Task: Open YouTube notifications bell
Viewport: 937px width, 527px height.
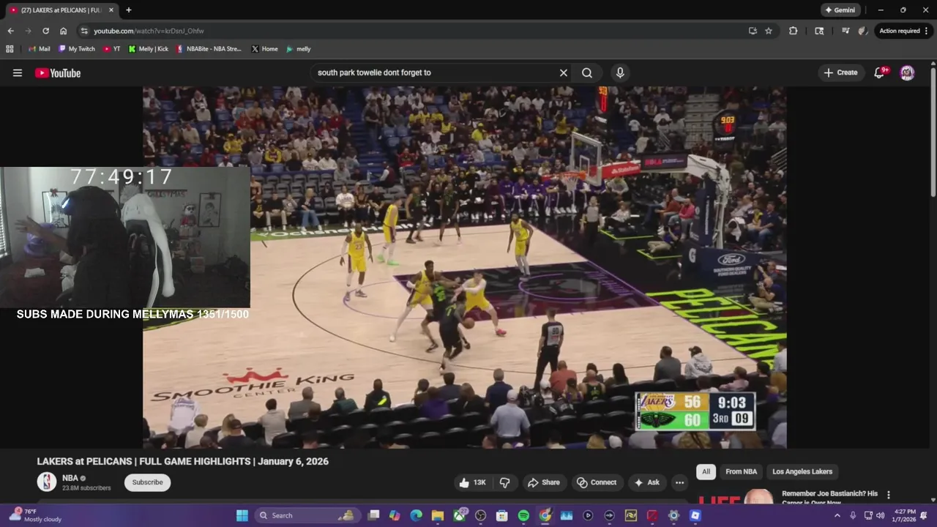Action: (x=880, y=72)
